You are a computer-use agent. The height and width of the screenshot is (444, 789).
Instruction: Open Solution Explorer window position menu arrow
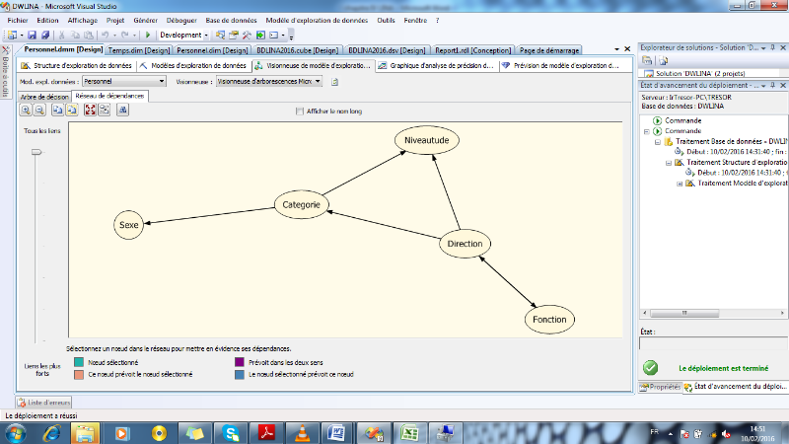pos(763,47)
